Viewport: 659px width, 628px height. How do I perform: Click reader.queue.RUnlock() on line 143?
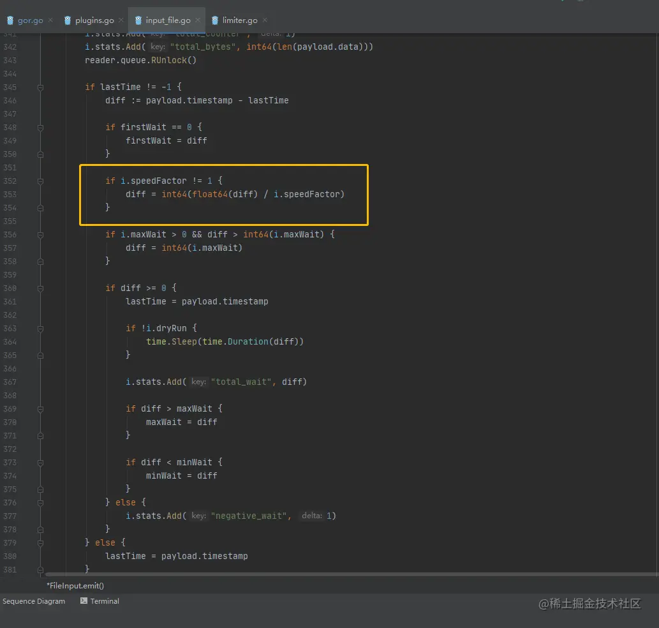point(141,60)
